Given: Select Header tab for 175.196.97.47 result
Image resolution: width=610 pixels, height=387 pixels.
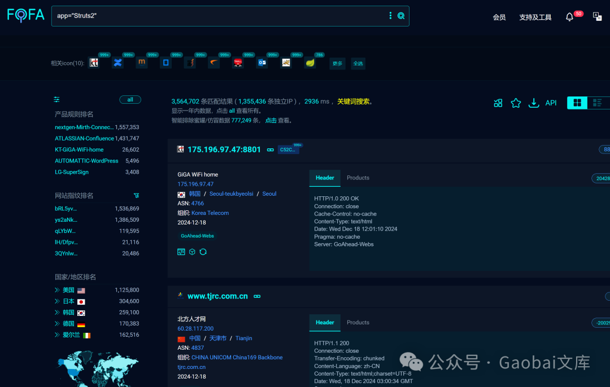Looking at the screenshot, I should (325, 178).
